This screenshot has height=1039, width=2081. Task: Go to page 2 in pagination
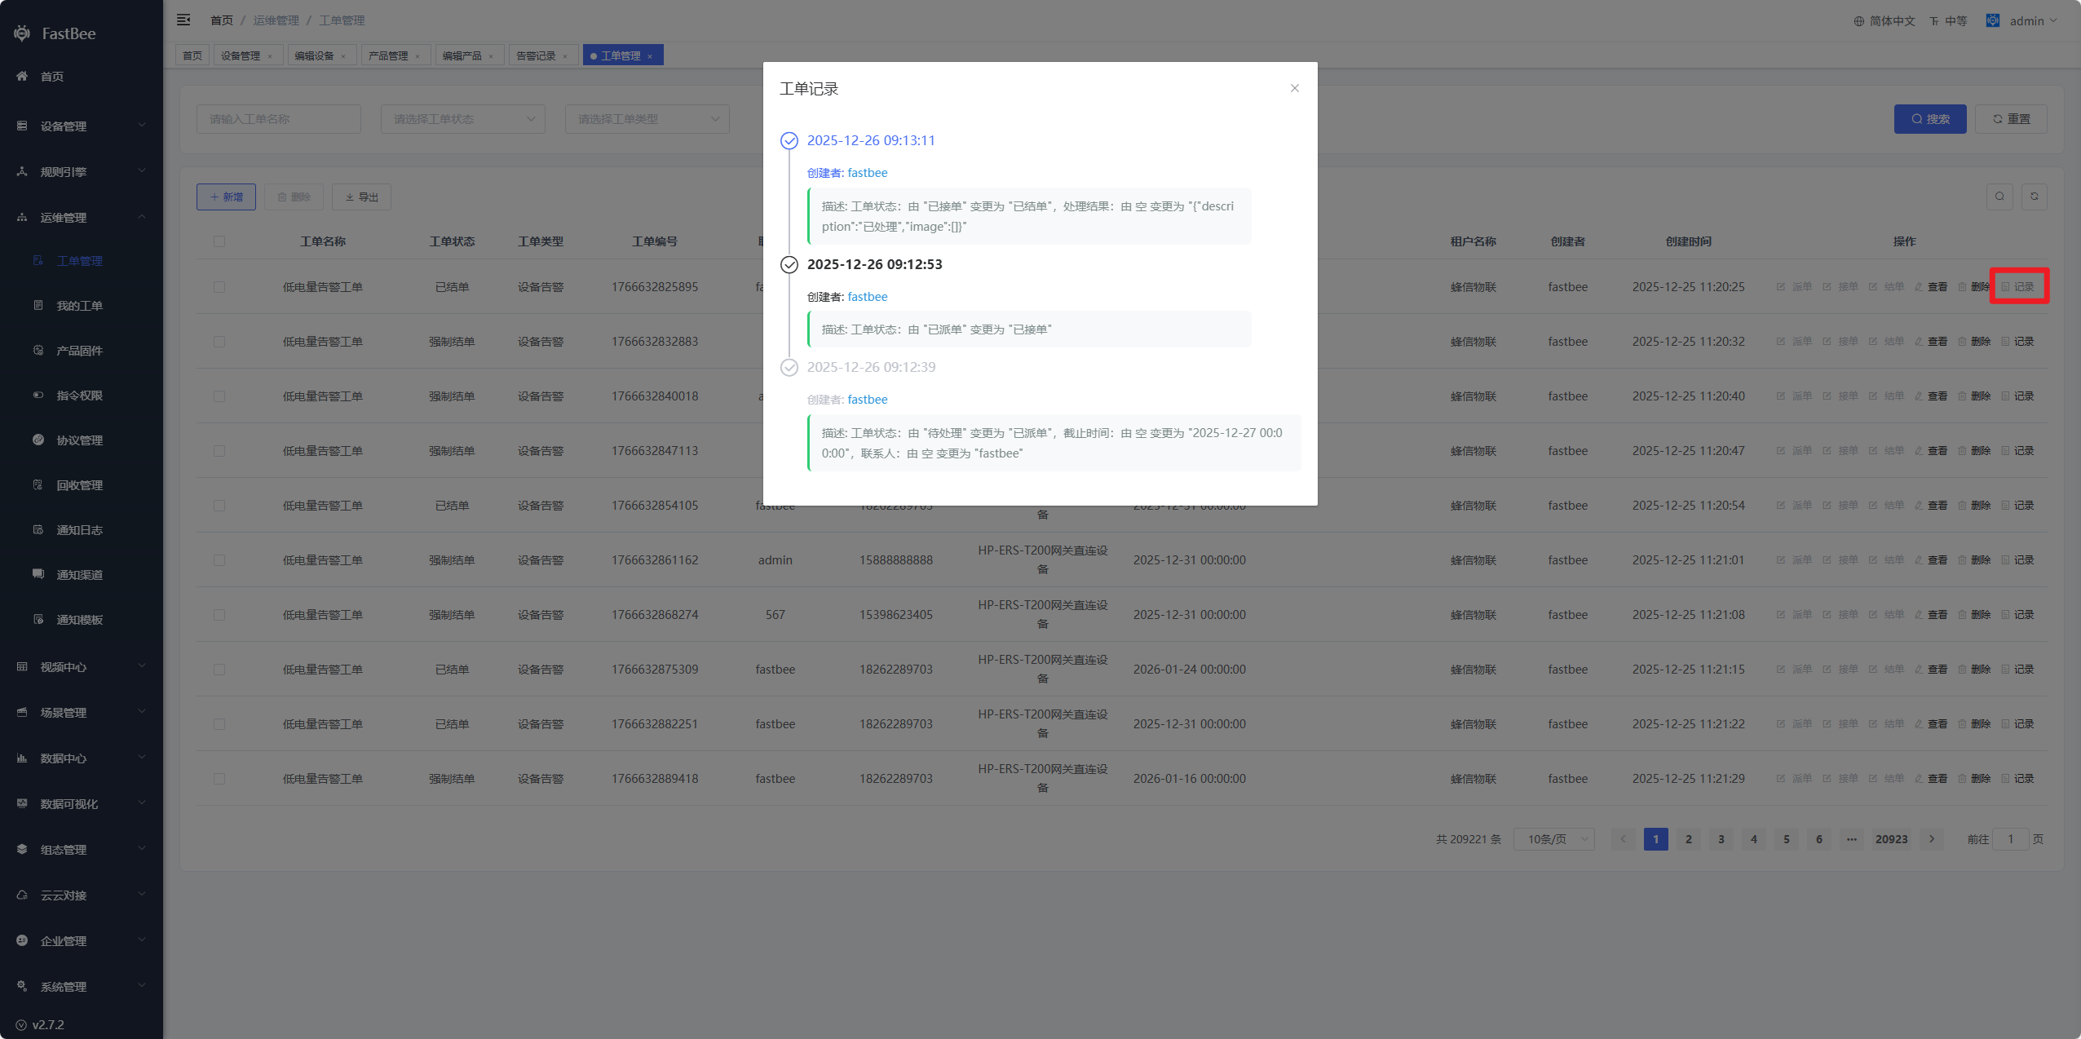[1688, 839]
